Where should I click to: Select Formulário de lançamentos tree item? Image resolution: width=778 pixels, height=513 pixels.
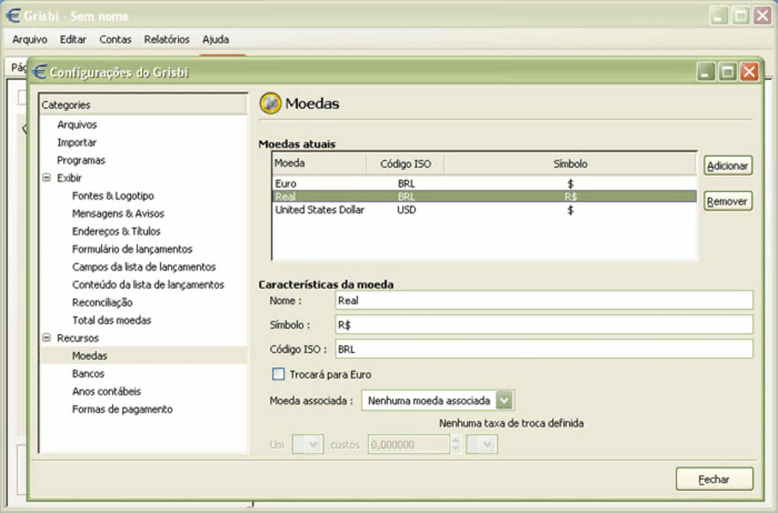click(132, 249)
